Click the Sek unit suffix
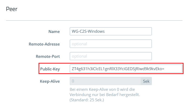Viewport: 188px width, 106px height. [x=146, y=81]
